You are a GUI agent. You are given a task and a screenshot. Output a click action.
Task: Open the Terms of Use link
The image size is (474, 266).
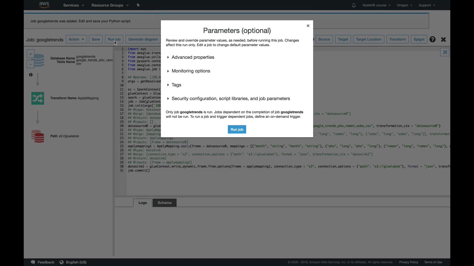[433, 262]
